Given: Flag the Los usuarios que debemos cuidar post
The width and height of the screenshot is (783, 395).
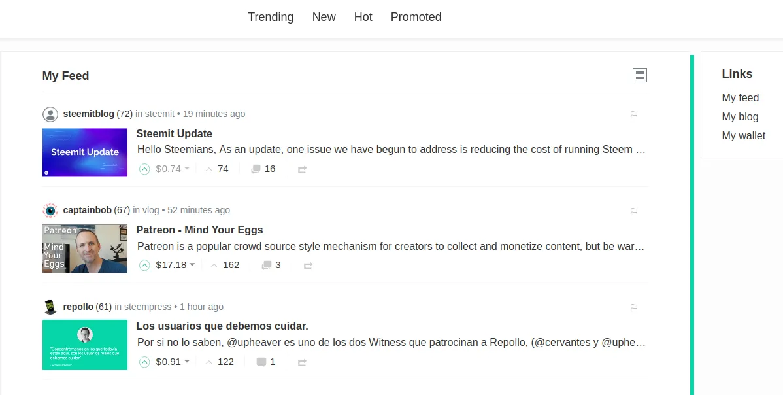Looking at the screenshot, I should (634, 307).
